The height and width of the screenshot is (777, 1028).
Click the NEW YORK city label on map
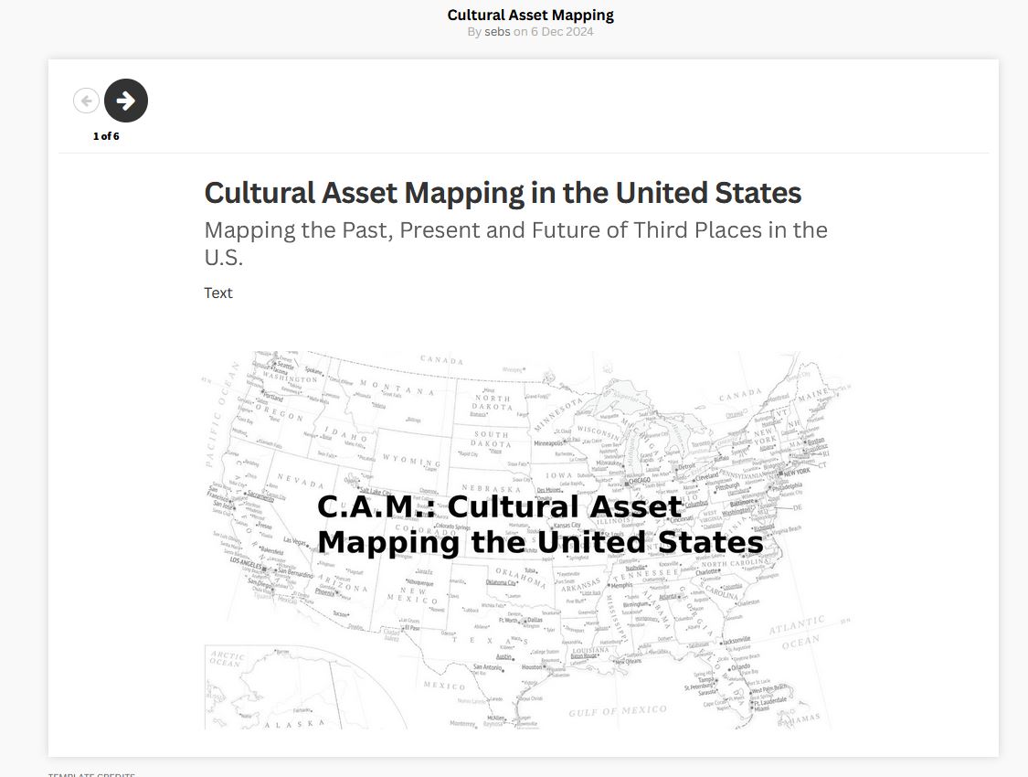point(795,472)
